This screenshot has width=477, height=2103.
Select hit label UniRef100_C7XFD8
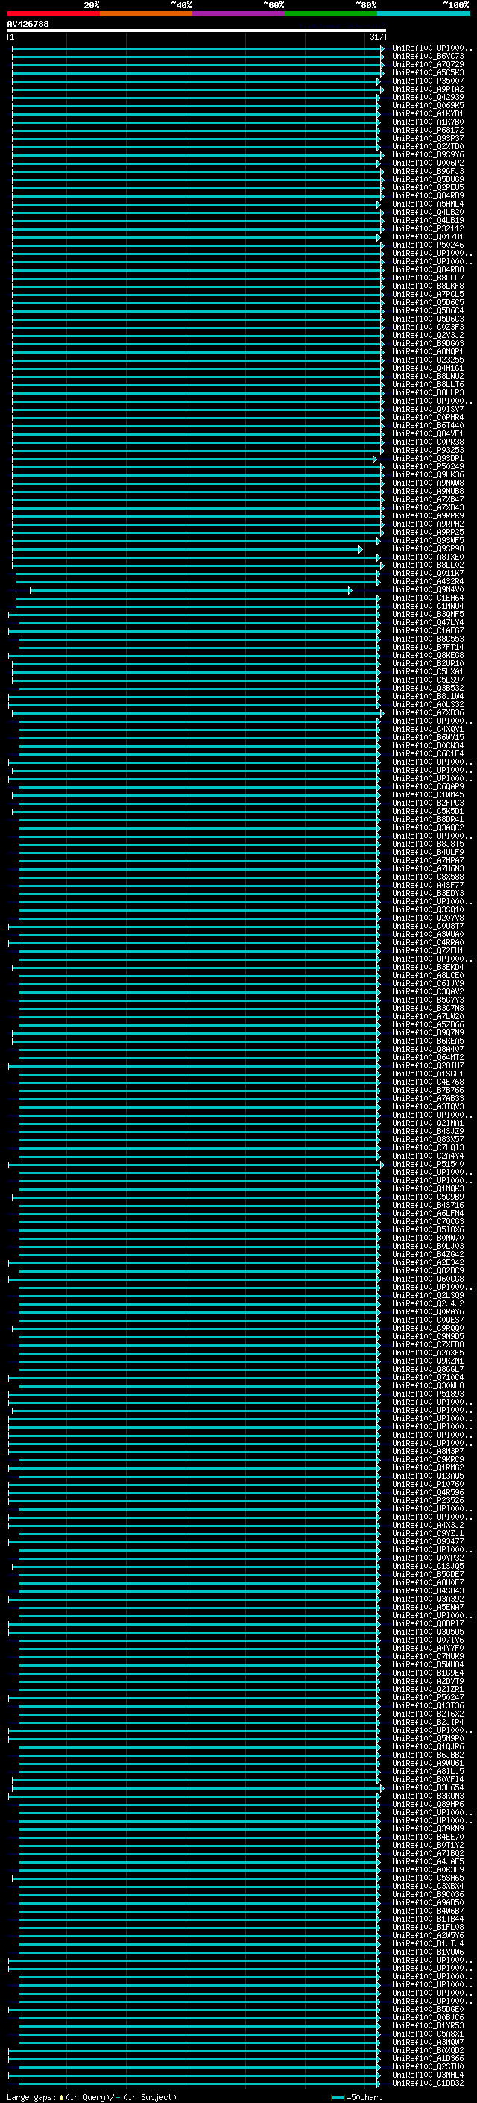(x=427, y=1345)
